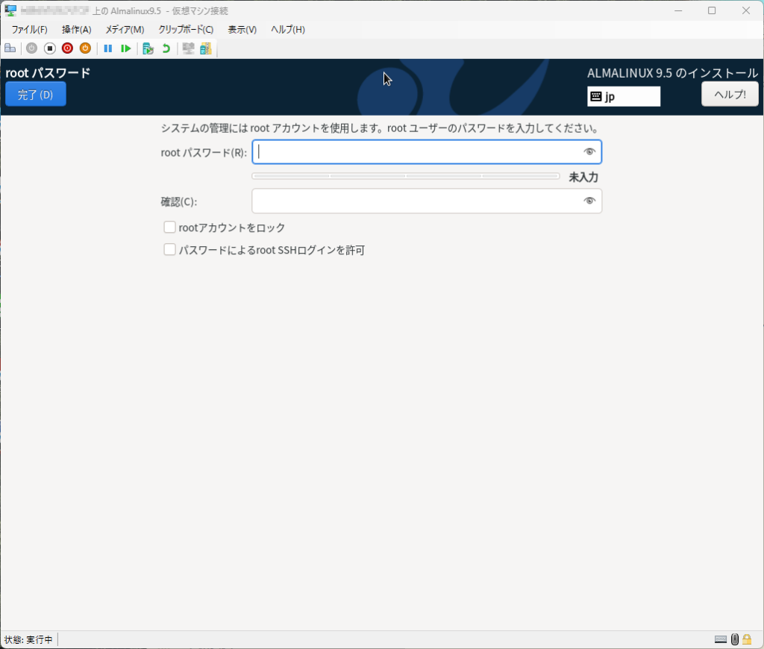Reveal the confirm password with eye icon
Viewport: 764px width, 649px height.
coord(589,201)
